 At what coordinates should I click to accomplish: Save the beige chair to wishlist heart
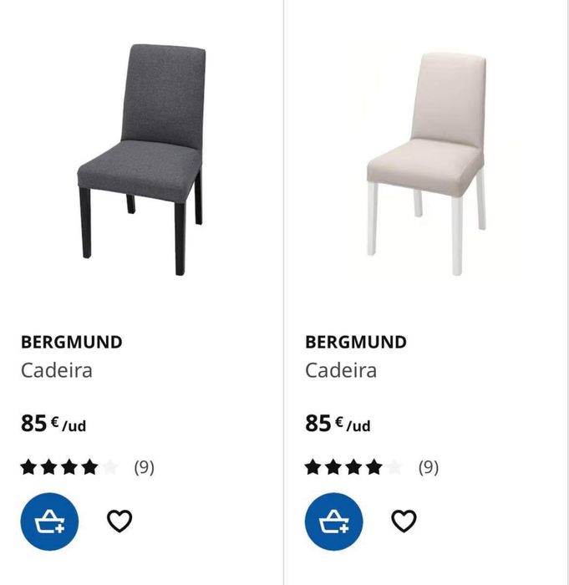pyautogui.click(x=404, y=521)
